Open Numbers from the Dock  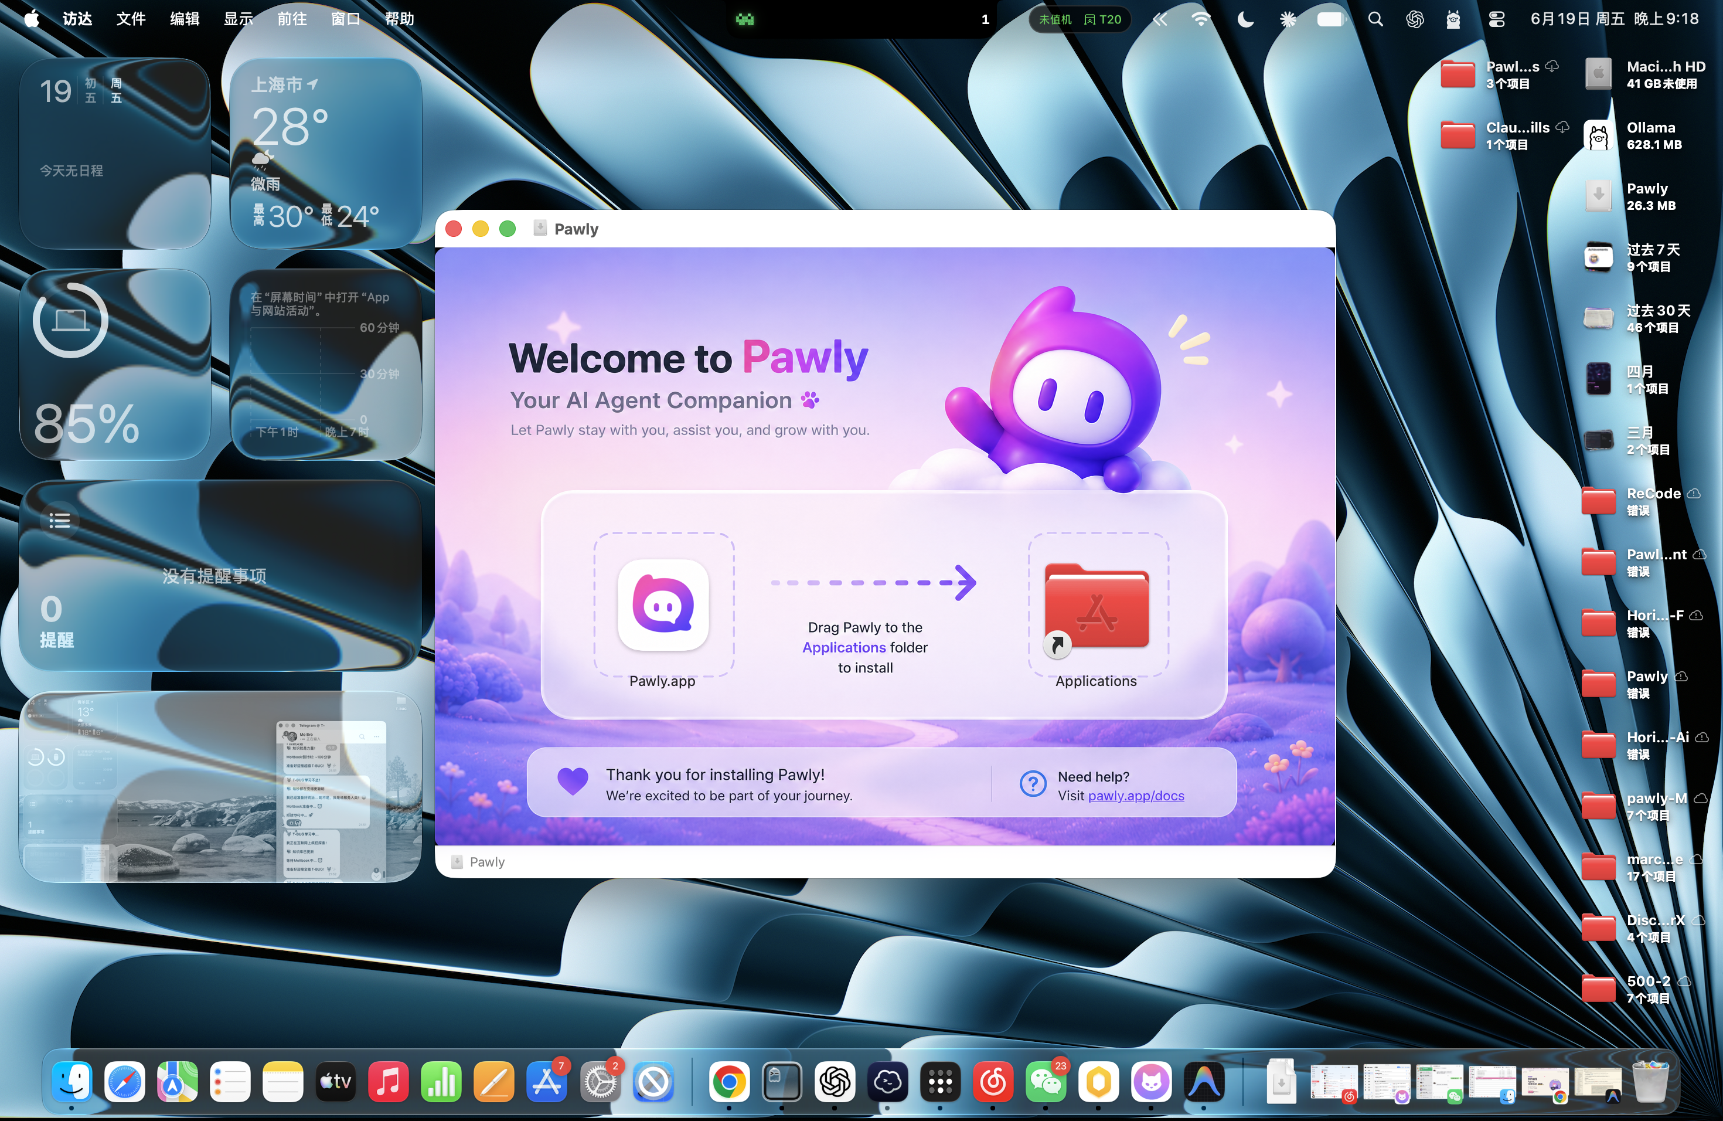coord(442,1083)
